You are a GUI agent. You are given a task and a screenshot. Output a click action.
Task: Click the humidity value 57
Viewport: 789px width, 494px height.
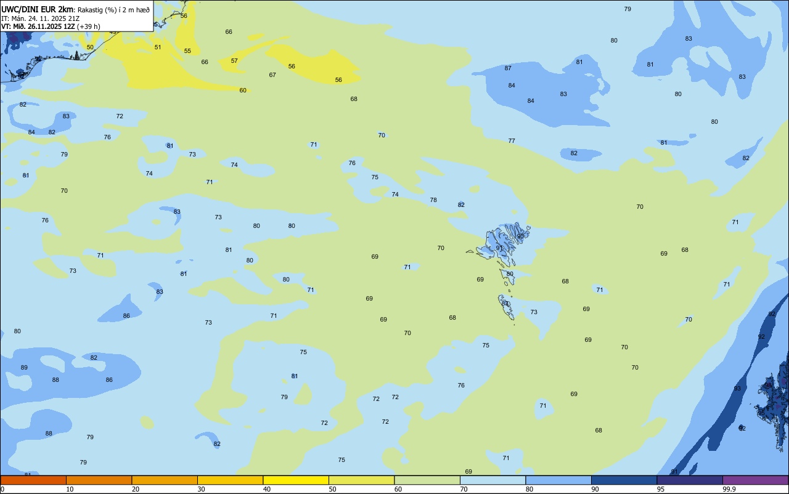click(x=234, y=60)
